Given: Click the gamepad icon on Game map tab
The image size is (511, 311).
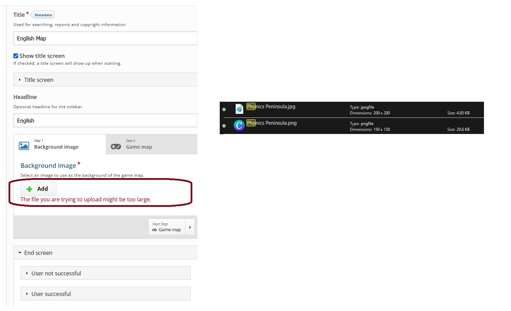Looking at the screenshot, I should tap(116, 147).
